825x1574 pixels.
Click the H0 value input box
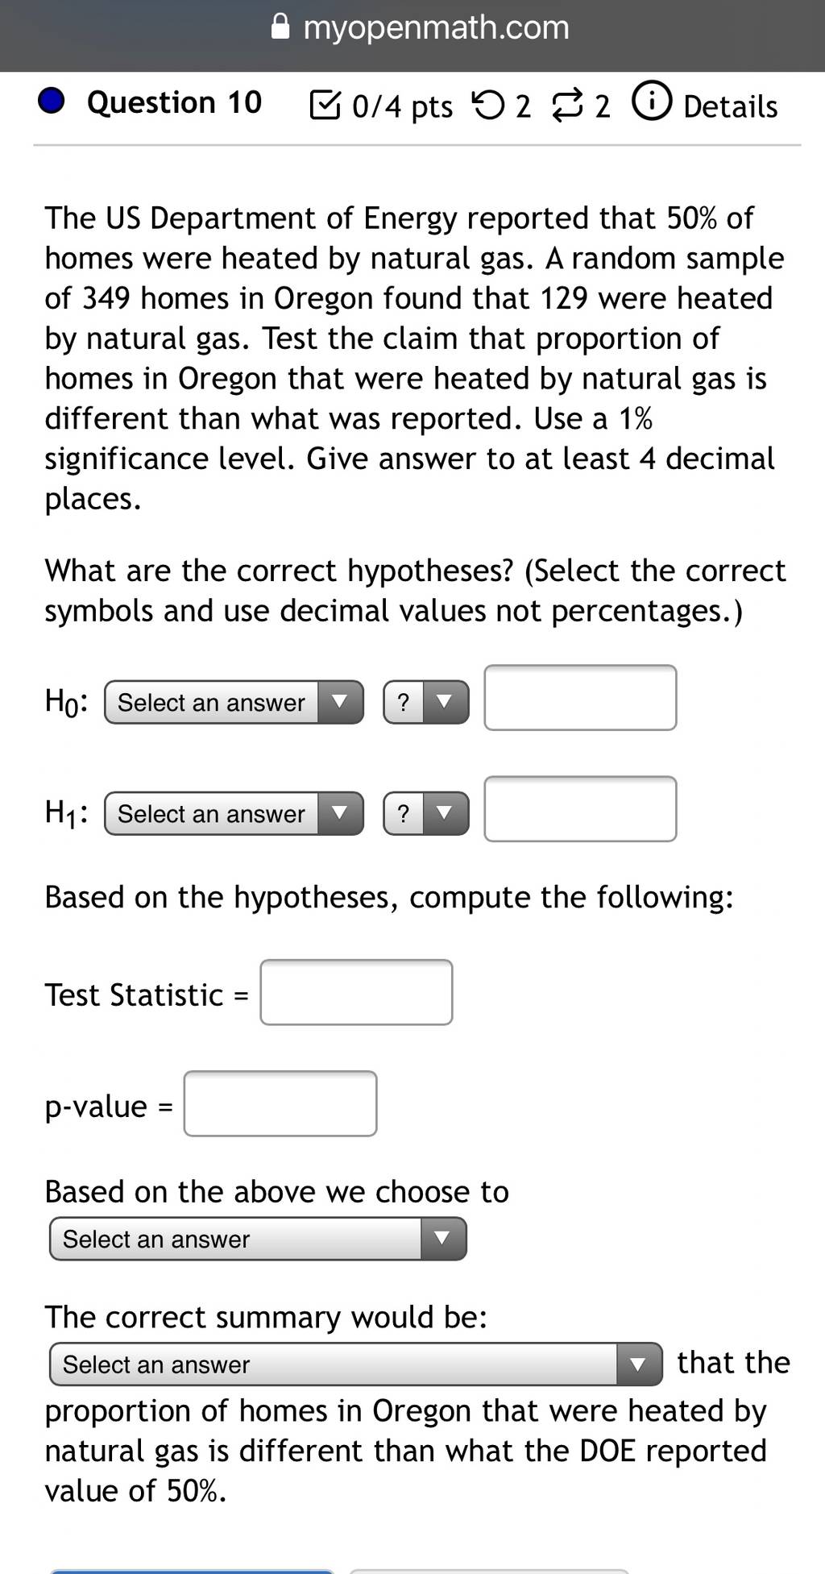coord(580,698)
